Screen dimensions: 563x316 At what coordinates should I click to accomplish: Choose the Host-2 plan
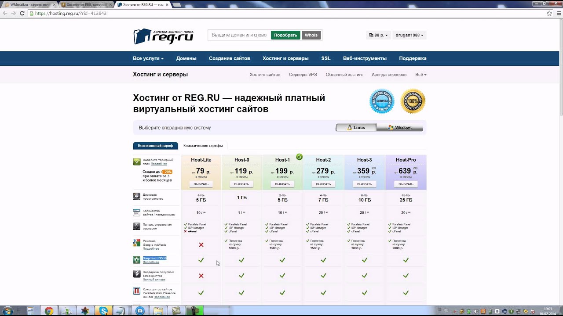click(323, 184)
